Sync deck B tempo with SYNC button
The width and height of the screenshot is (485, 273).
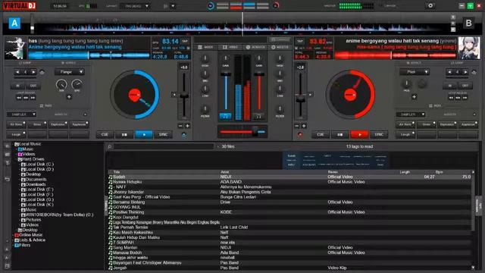click(x=379, y=135)
